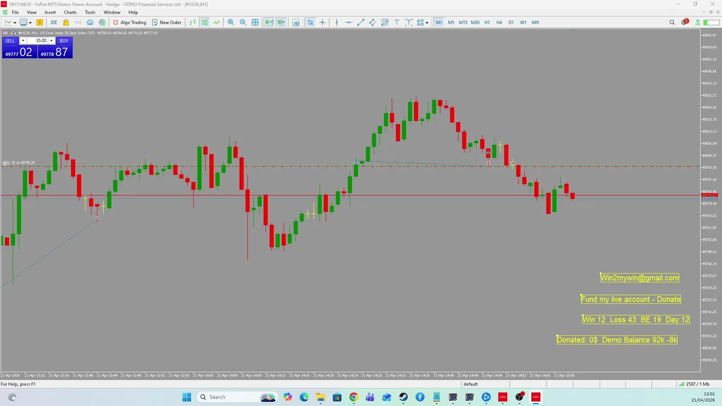Select the equidistant channel tool
Screen dimensions: 722x406
click(372, 23)
